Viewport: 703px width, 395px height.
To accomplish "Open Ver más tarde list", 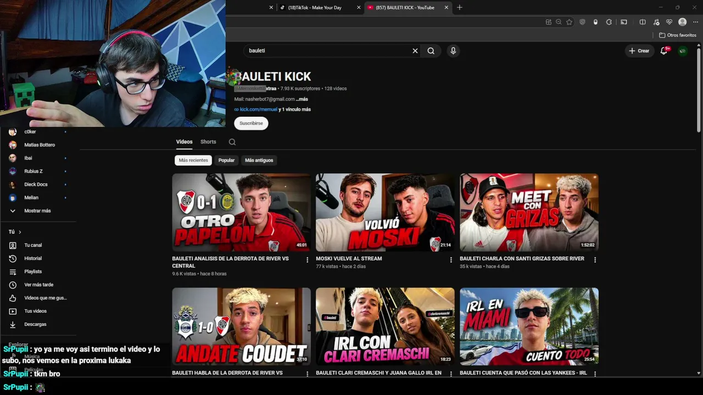I will [38, 285].
